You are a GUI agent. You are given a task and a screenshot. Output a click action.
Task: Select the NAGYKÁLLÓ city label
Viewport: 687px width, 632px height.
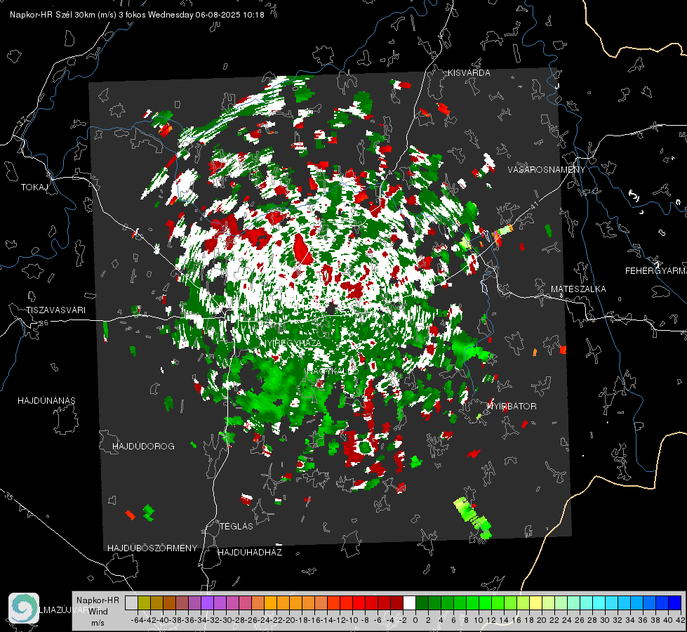point(333,371)
